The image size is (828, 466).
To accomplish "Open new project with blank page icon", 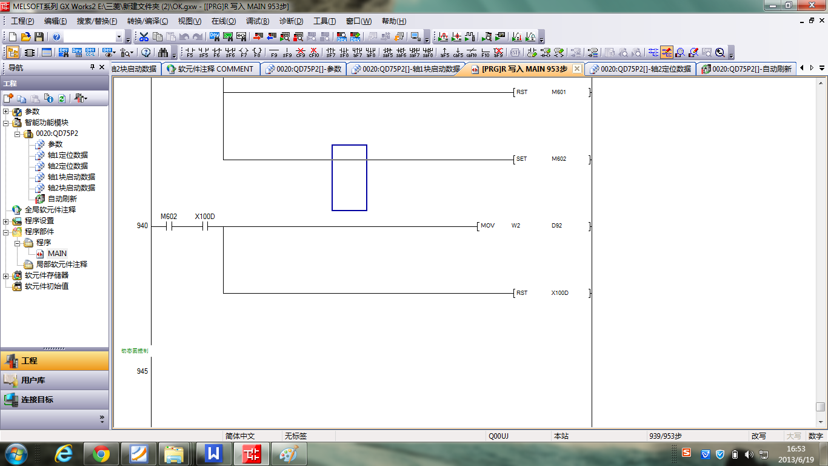I will pyautogui.click(x=12, y=37).
